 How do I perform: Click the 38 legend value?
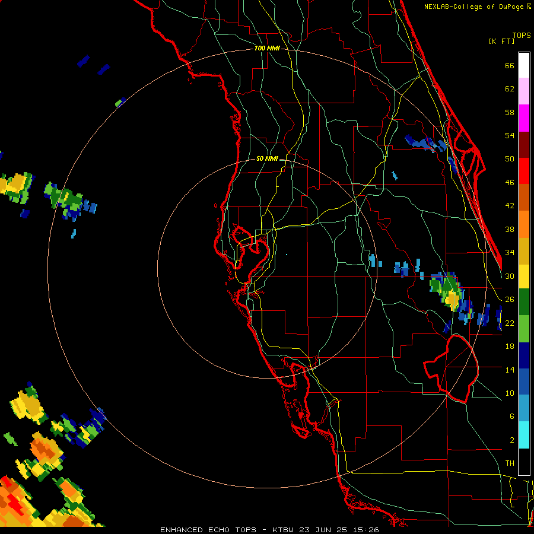coord(510,229)
